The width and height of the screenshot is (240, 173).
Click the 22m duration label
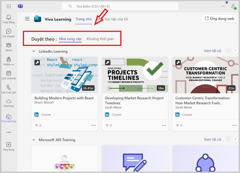tap(231, 88)
